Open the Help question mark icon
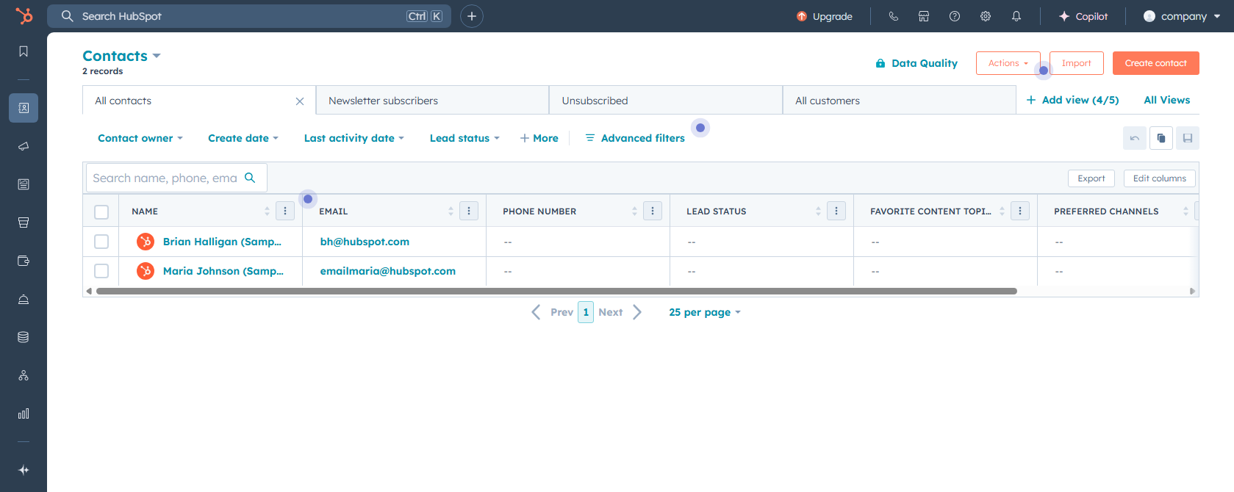This screenshot has width=1234, height=492. (955, 16)
